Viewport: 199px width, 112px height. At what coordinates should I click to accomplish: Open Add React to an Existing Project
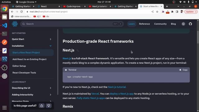[30, 59]
